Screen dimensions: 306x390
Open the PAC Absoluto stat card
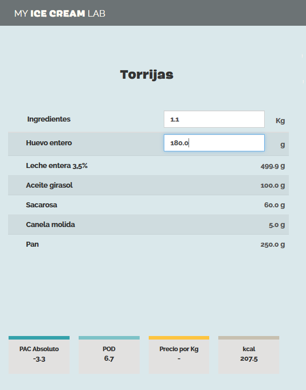click(39, 355)
